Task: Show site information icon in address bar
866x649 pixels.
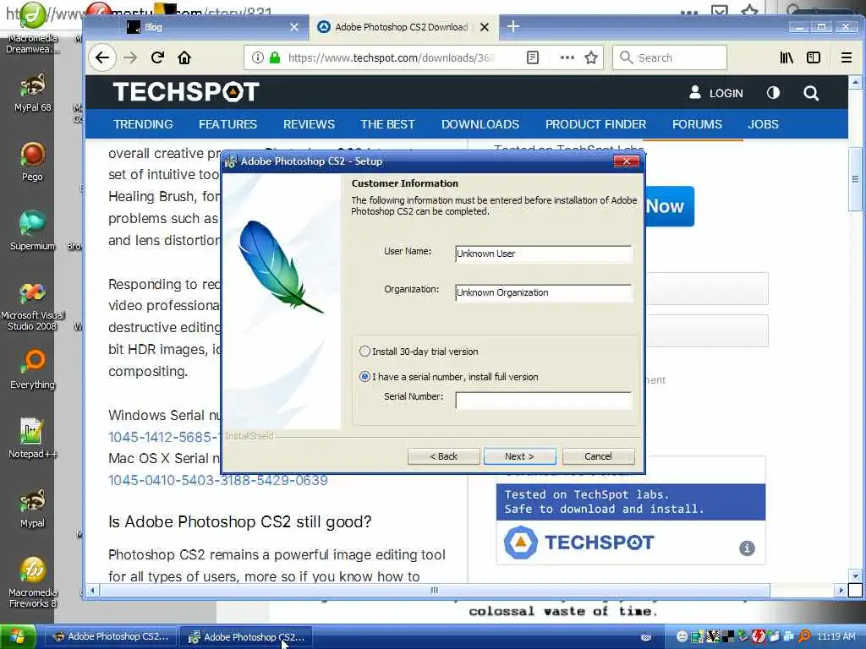Action: (257, 57)
